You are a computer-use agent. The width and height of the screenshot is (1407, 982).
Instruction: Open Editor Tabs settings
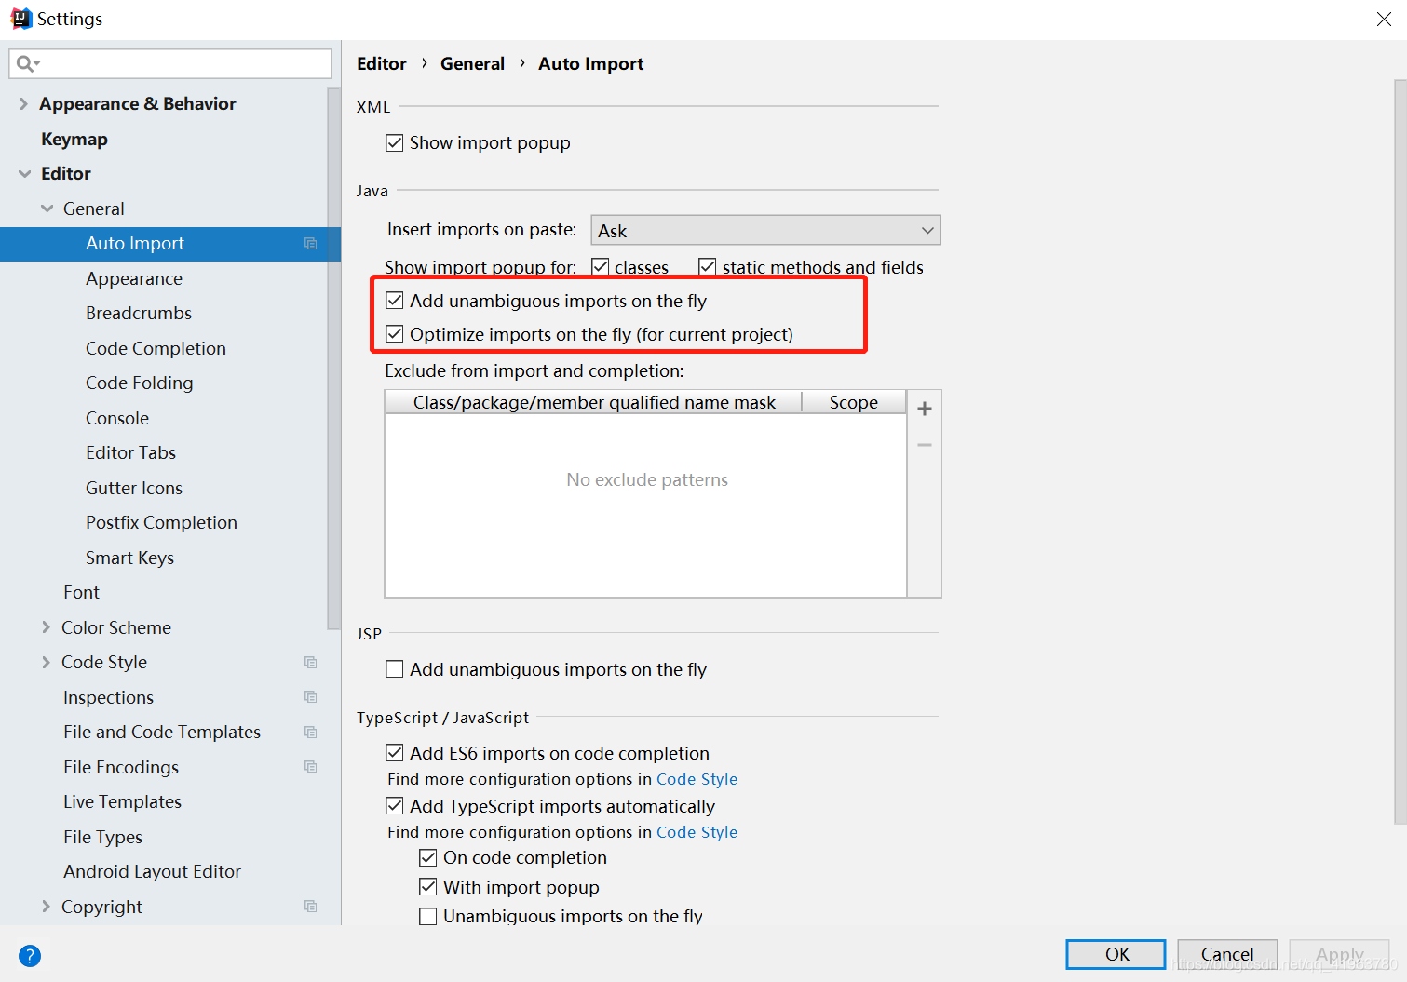(130, 453)
